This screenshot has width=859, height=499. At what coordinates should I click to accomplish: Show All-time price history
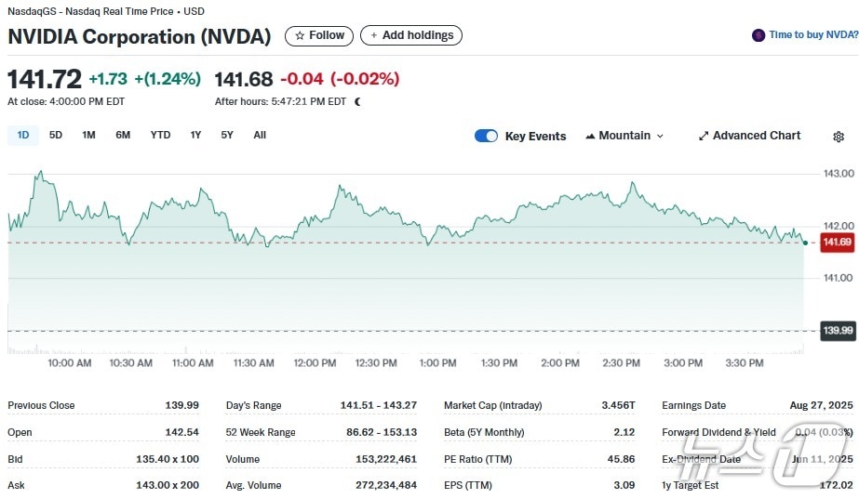click(260, 136)
